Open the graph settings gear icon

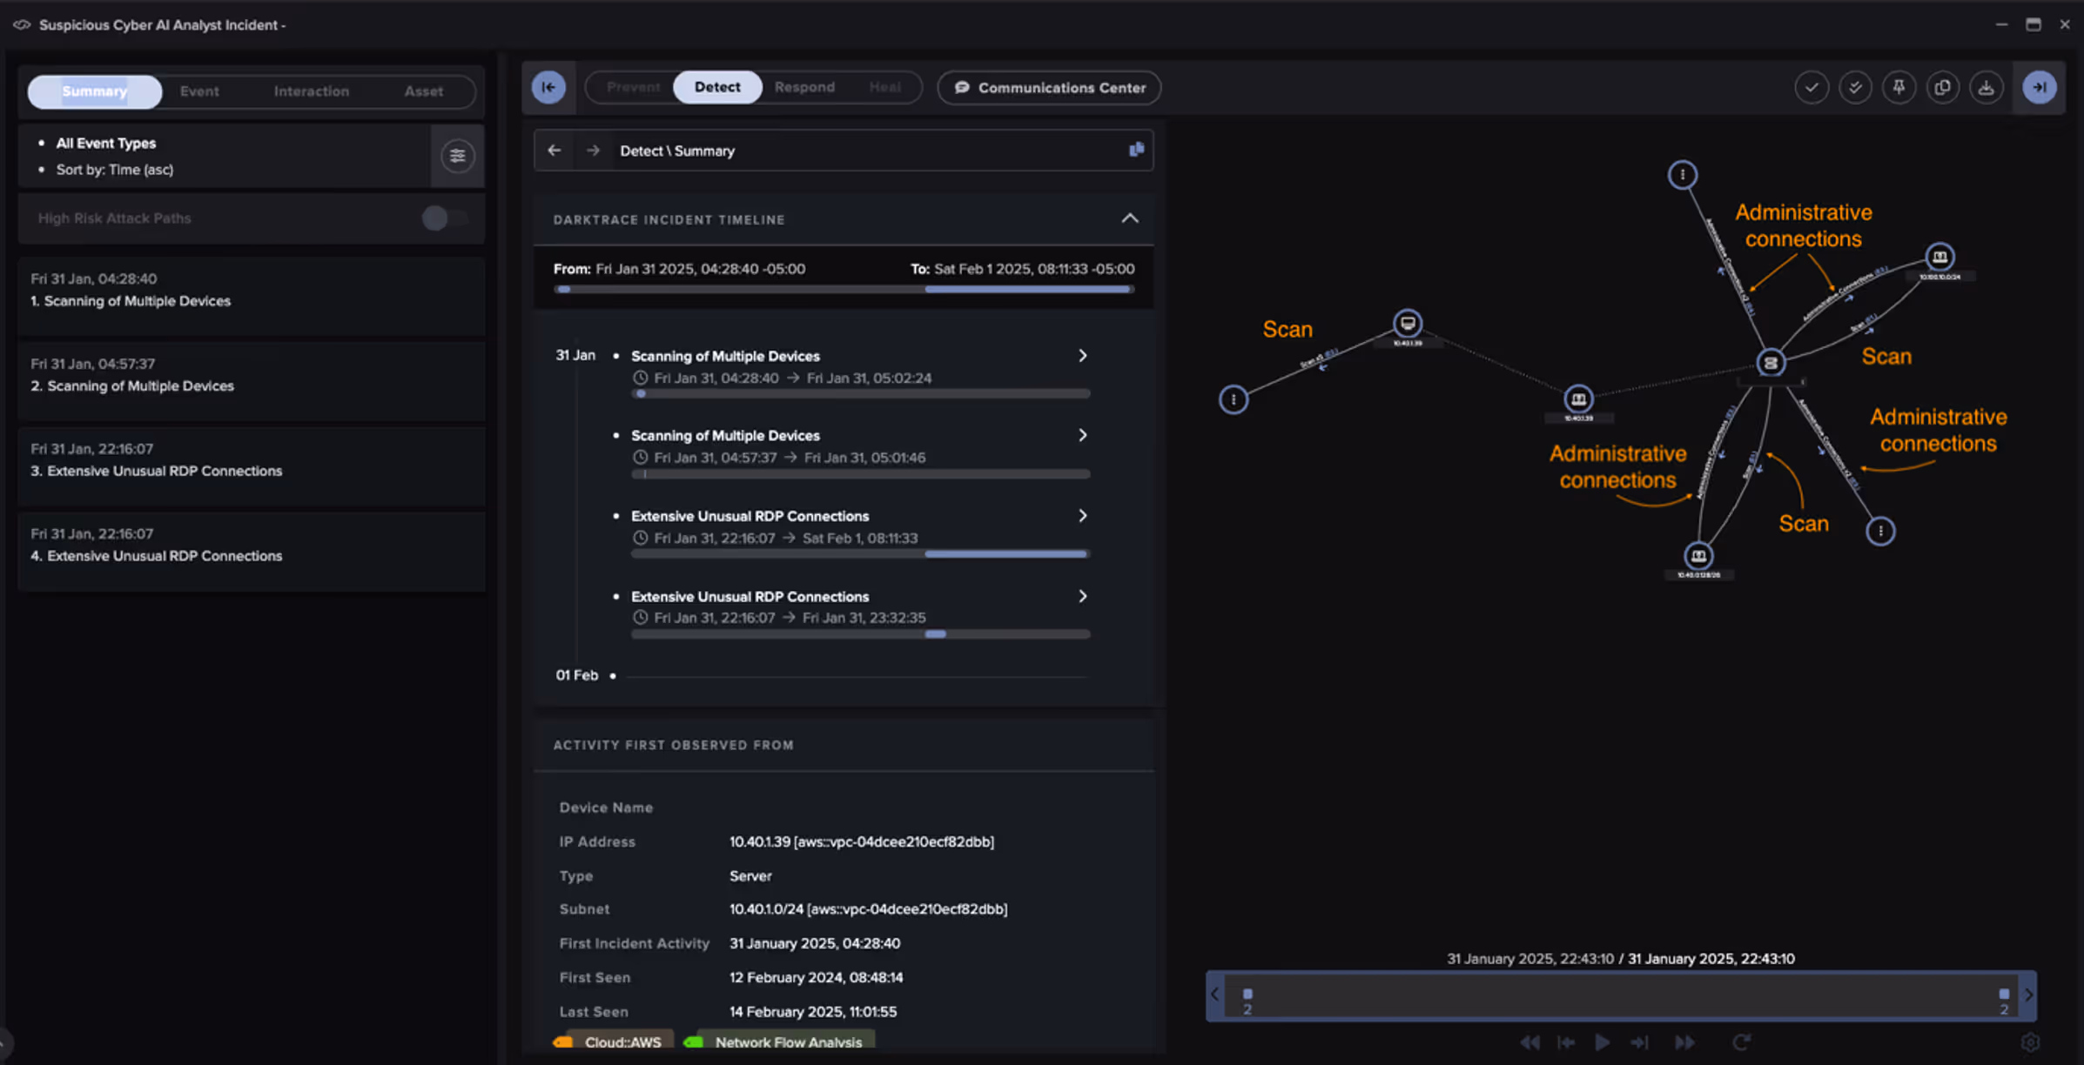tap(2030, 1042)
